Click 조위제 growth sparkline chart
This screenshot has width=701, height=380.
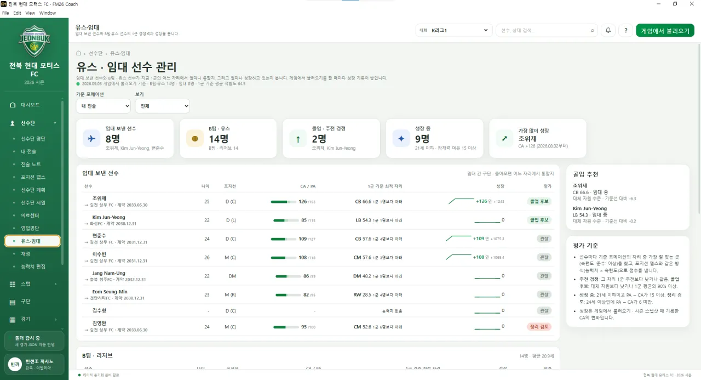click(461, 201)
